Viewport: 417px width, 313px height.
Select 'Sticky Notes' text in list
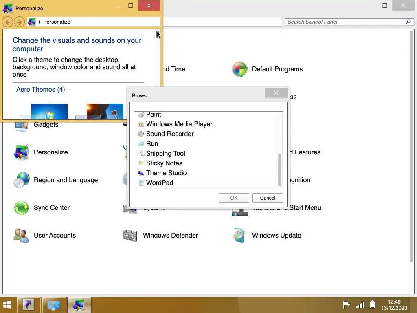[164, 163]
